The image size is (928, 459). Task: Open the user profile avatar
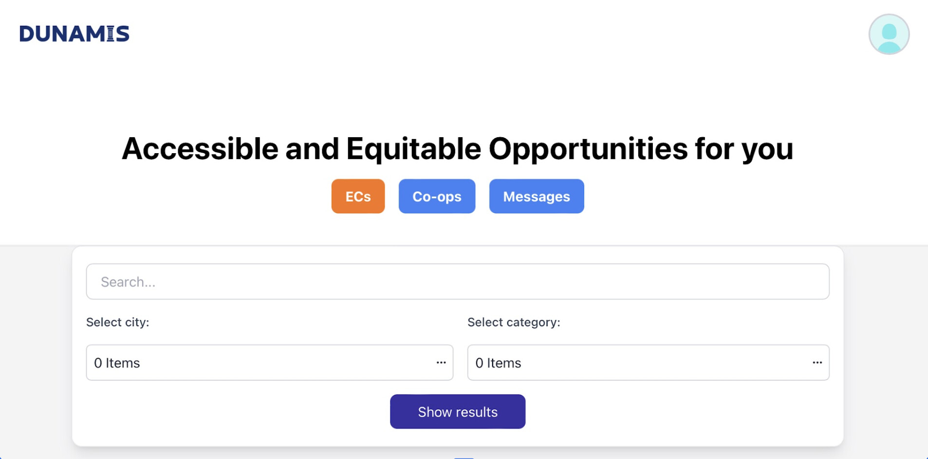889,34
